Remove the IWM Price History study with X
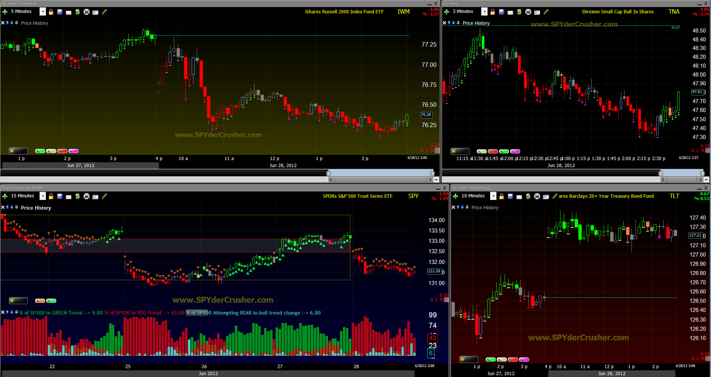Image resolution: width=711 pixels, height=377 pixels. click(3, 23)
